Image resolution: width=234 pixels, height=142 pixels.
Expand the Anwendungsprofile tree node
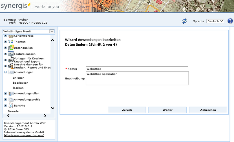click(5, 100)
